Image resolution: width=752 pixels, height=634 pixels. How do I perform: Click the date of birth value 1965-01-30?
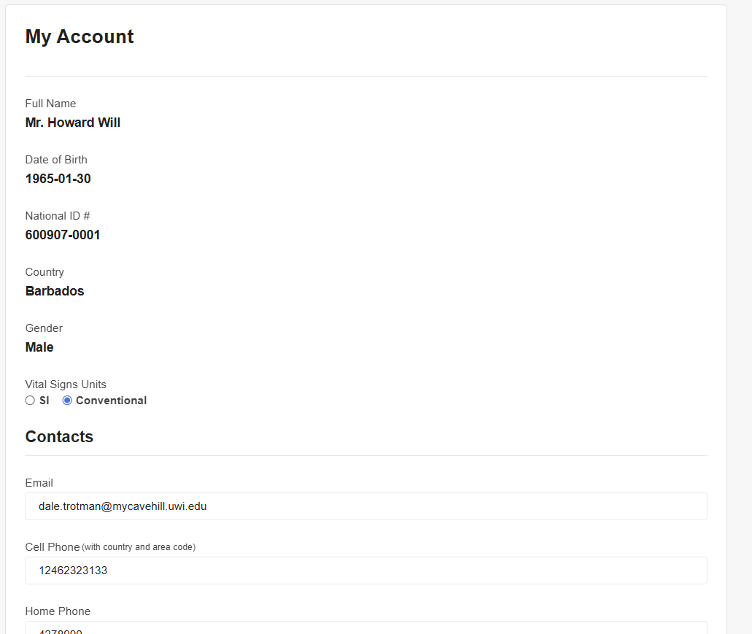(x=58, y=179)
